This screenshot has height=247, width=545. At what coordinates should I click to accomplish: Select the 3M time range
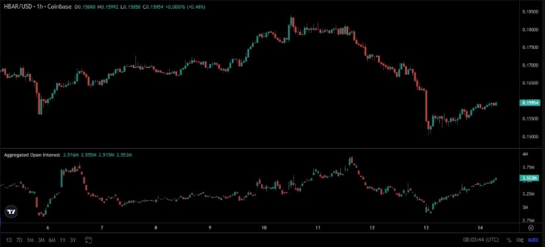point(41,240)
